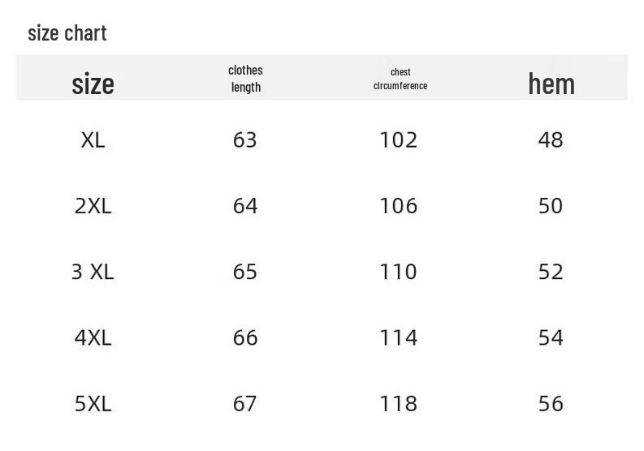The image size is (644, 451).
Task: Choose the 4XL size row label
Action: pyautogui.click(x=93, y=338)
